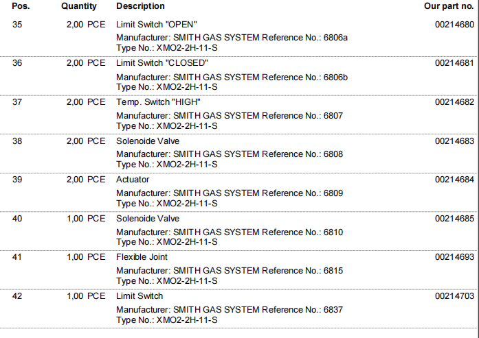
Task: Select part number 00214685
Action: [454, 219]
